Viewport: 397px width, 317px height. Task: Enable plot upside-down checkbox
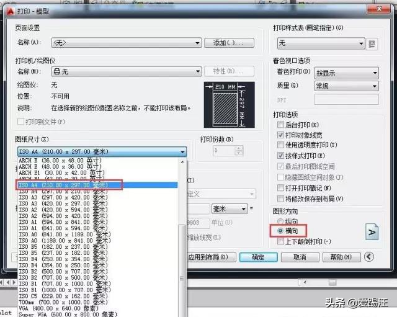tap(280, 241)
